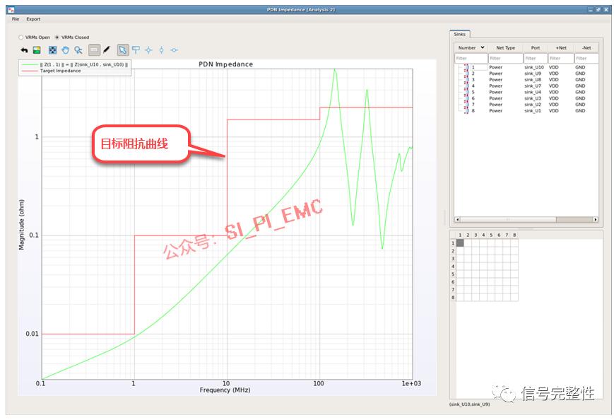Switch to the Sinks tab

pos(460,35)
